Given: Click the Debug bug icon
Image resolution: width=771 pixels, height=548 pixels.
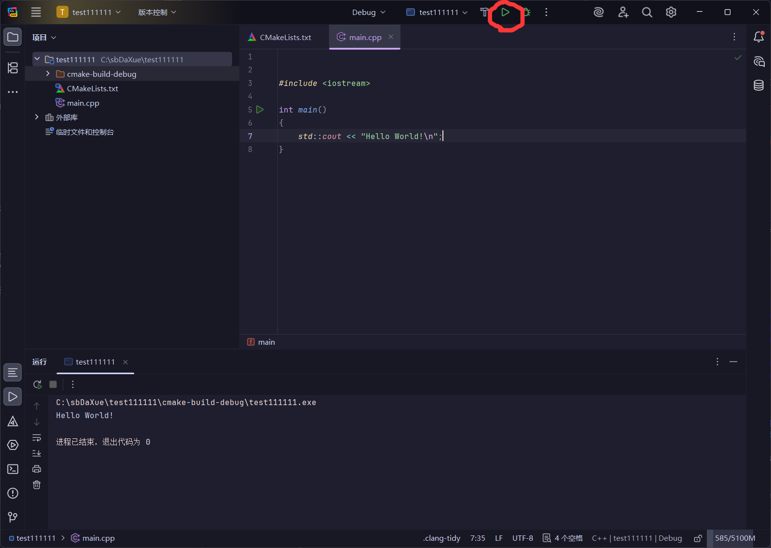Looking at the screenshot, I should 527,12.
